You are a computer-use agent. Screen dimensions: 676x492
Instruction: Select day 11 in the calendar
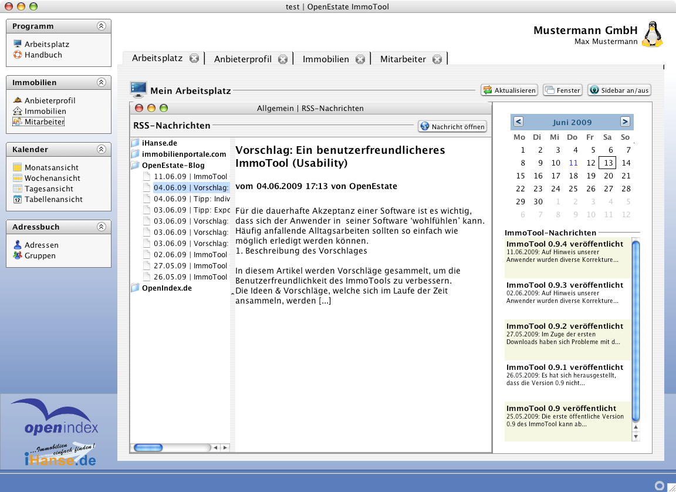573,163
